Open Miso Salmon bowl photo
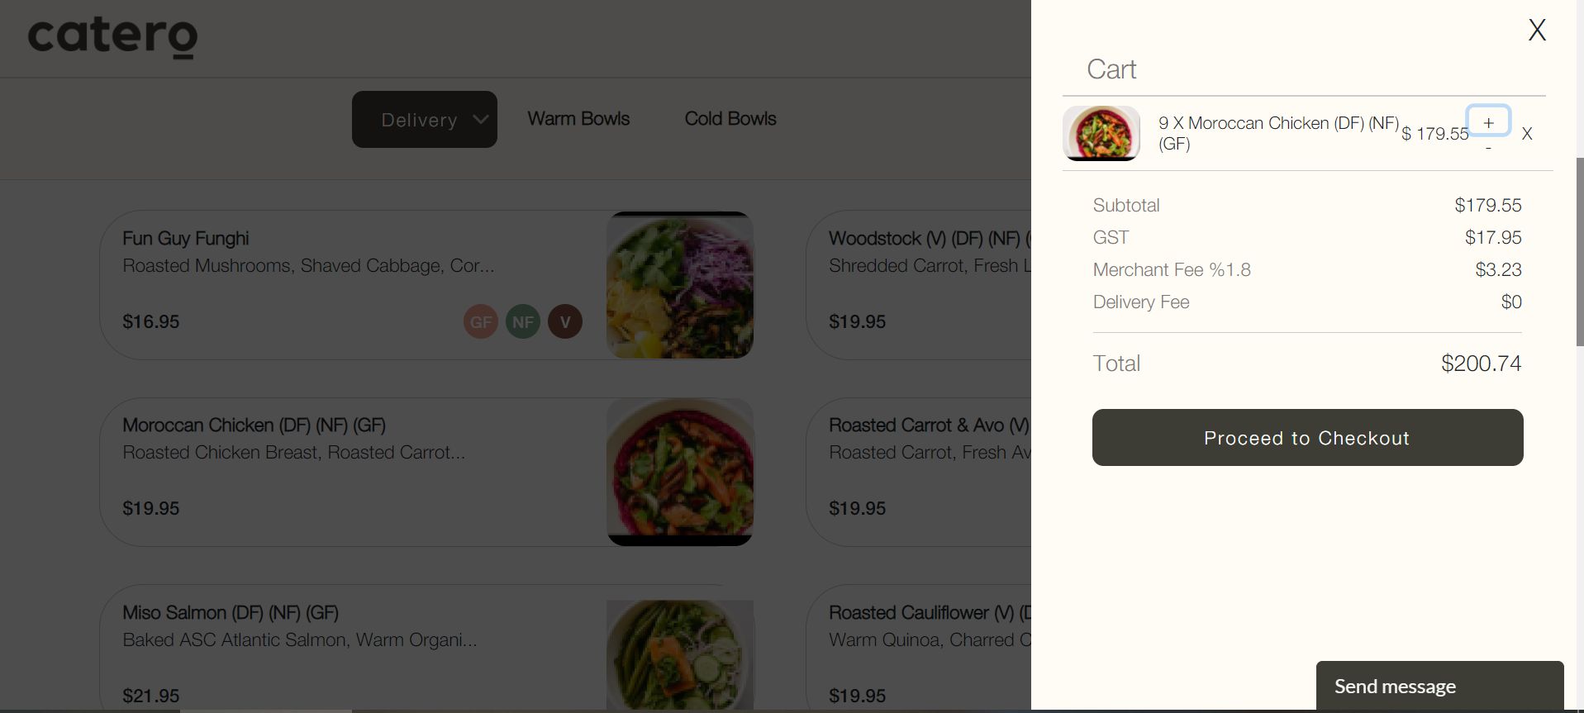Viewport: 1584px width, 713px height. click(x=679, y=654)
